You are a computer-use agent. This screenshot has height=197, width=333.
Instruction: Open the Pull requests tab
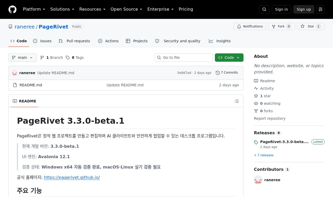coord(74,41)
